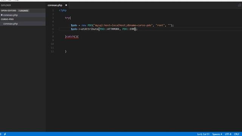
Task: Click PDO::ERR text on line 6
Action: click(129, 29)
